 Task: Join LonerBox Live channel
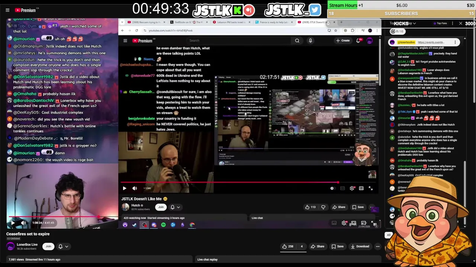pos(48,246)
